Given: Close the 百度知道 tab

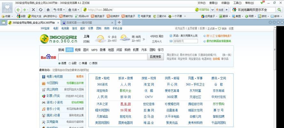Looking at the screenshot, I should (112, 23).
